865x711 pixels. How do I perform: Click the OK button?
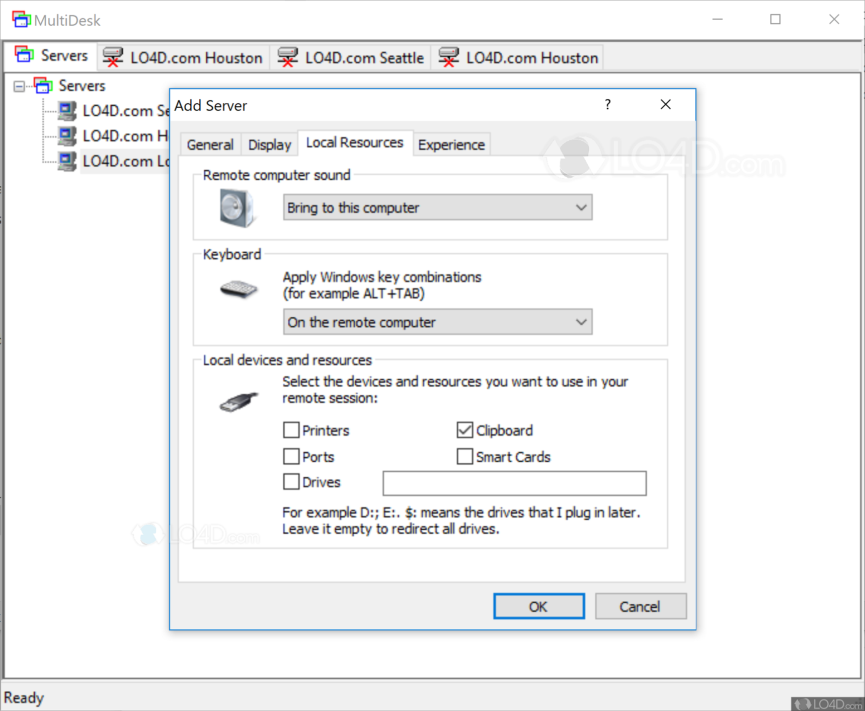538,606
